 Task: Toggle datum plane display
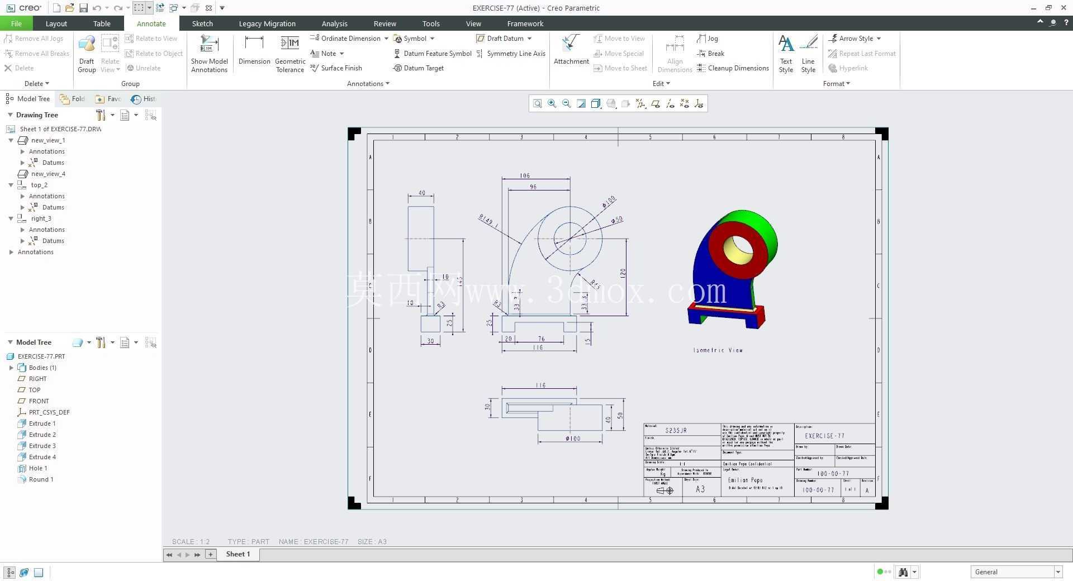656,103
